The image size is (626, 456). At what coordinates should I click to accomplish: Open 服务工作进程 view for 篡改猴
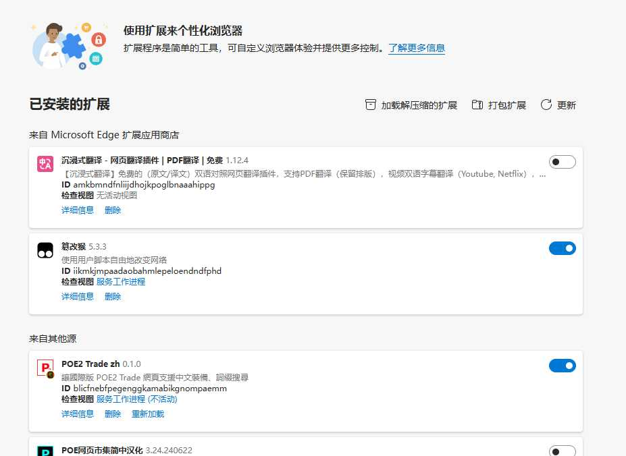pyautogui.click(x=121, y=282)
